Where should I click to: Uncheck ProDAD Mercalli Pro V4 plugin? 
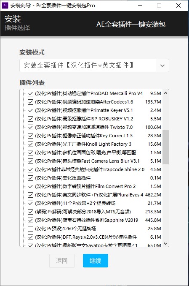point(30,93)
